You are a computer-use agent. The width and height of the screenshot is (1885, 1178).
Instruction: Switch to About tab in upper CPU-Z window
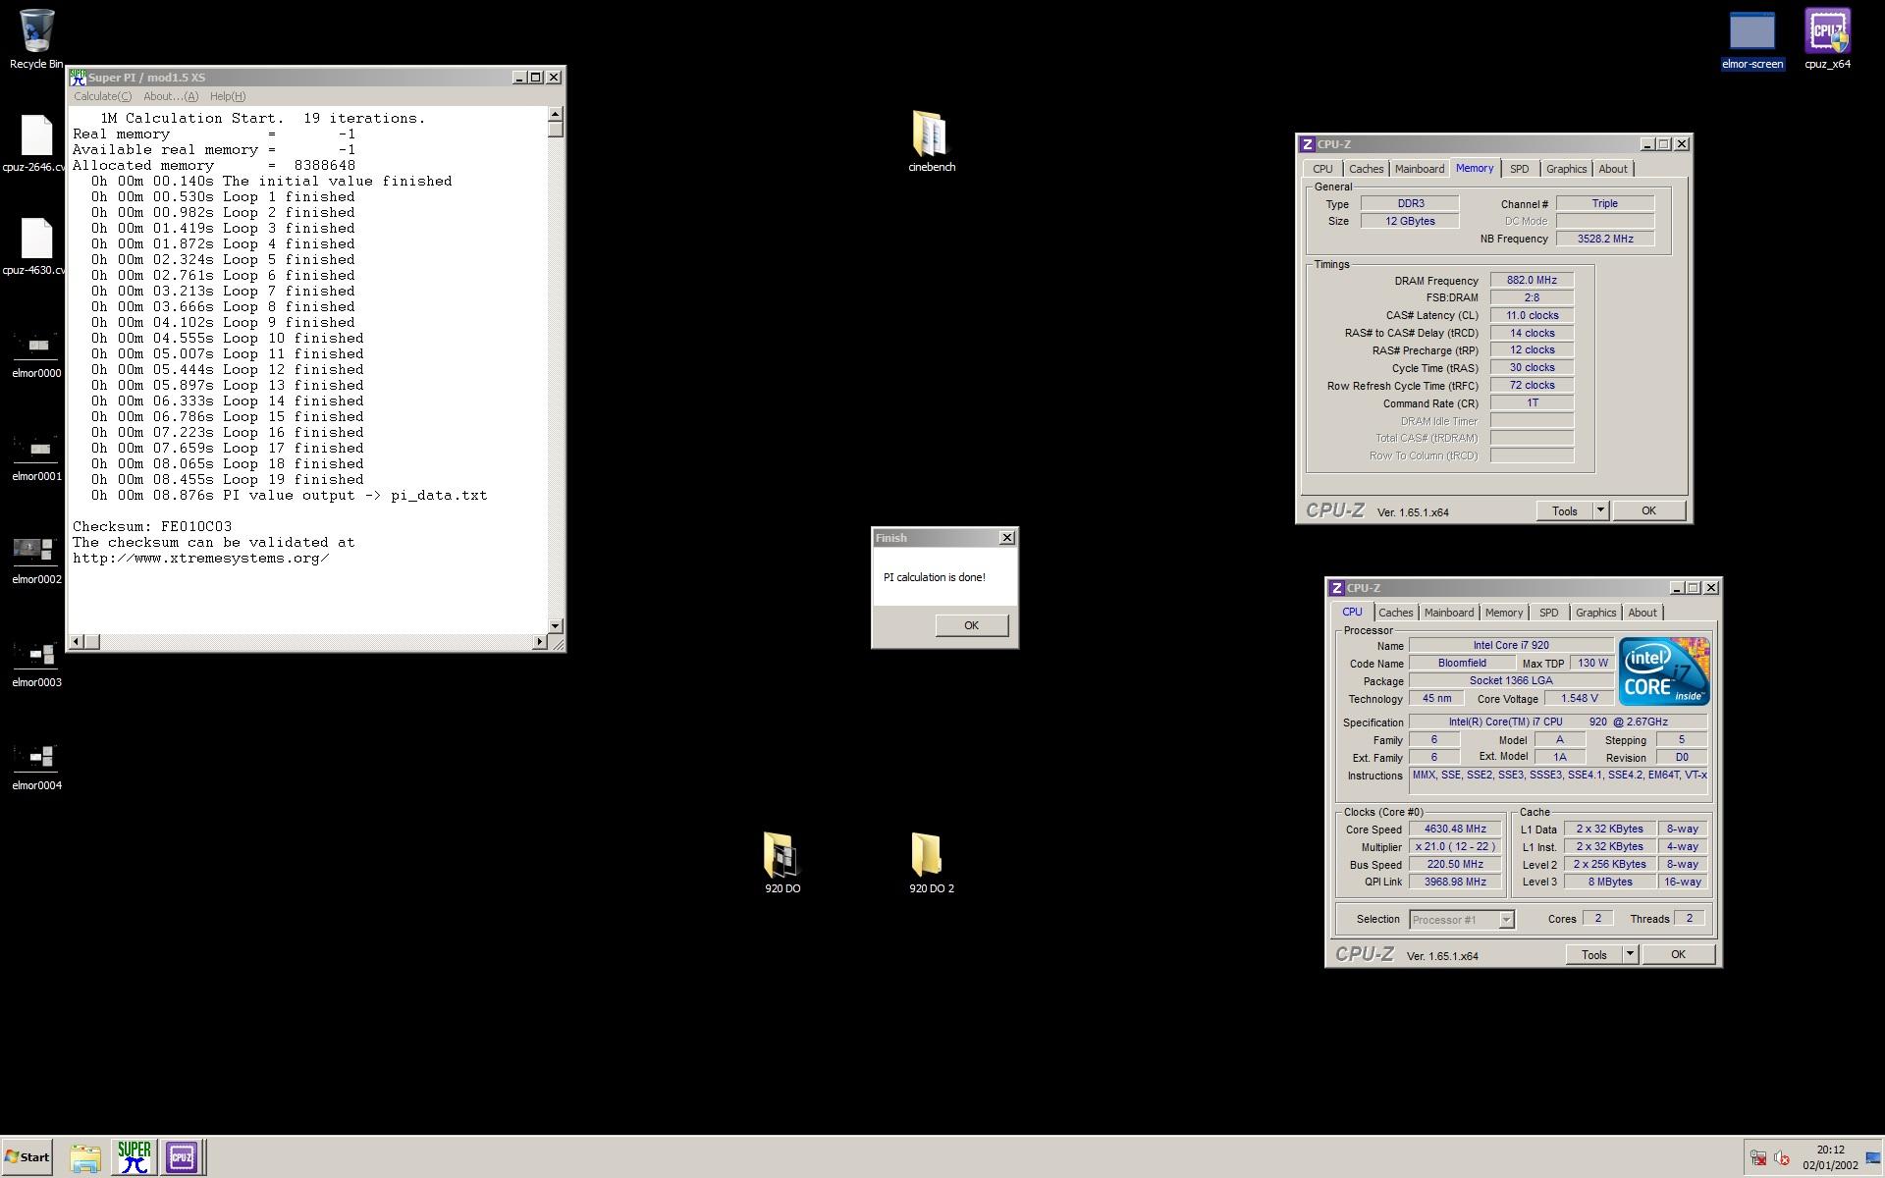click(1613, 169)
